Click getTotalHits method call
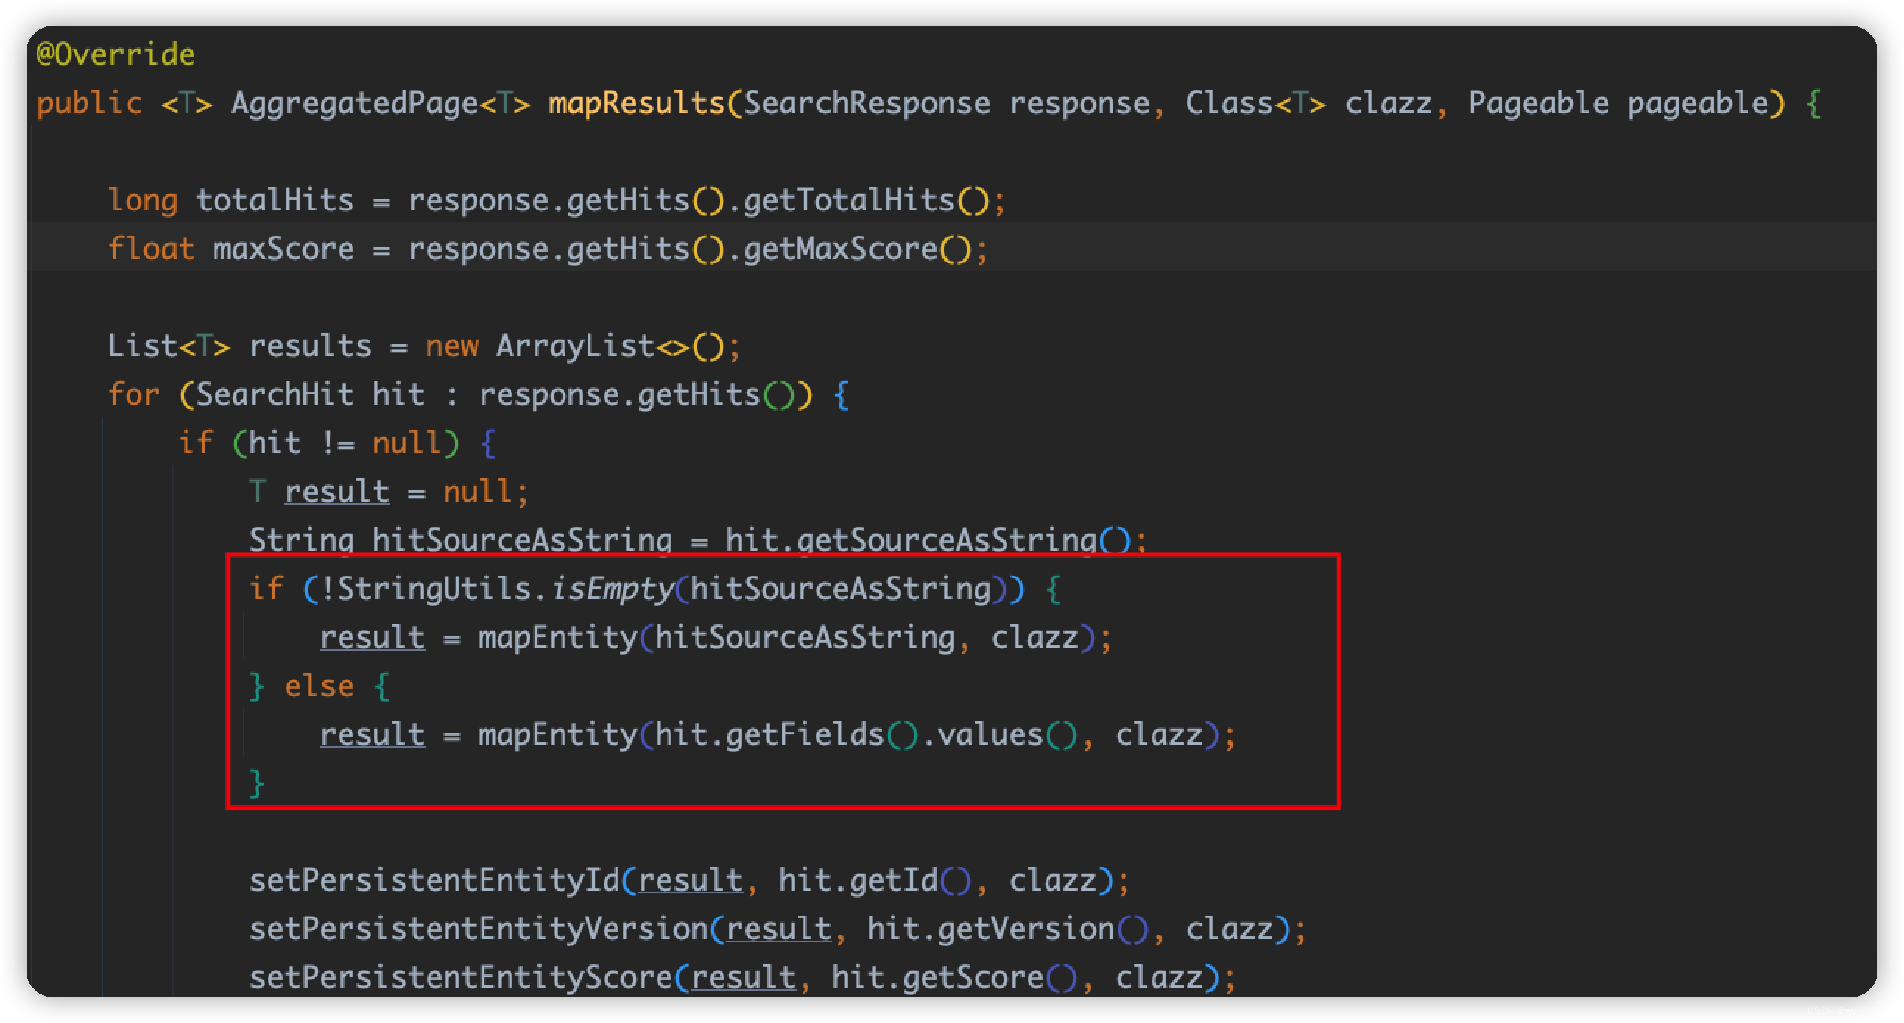 tap(848, 200)
